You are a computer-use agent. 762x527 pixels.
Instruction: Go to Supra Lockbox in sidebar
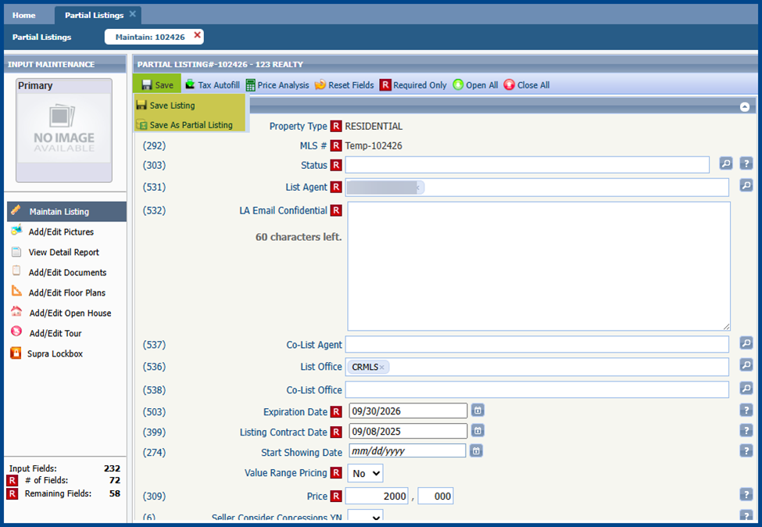pyautogui.click(x=55, y=354)
